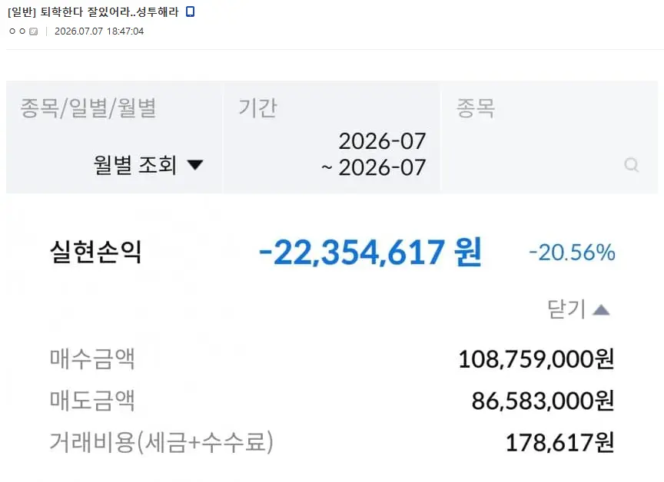Click the magnifier search icon in the 종목 box
The width and height of the screenshot is (664, 482).
point(632,164)
